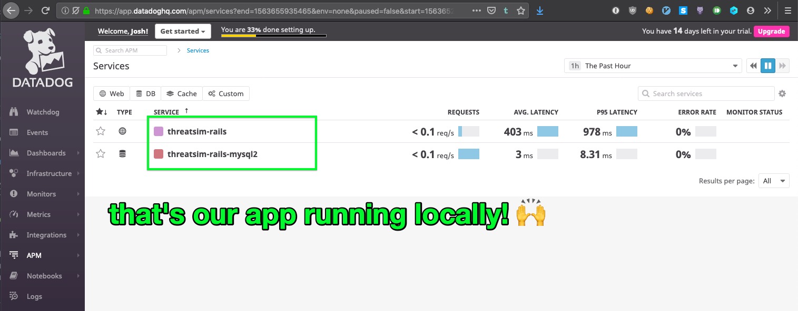798x311 pixels.
Task: Focus the Search APM field
Action: 130,50
